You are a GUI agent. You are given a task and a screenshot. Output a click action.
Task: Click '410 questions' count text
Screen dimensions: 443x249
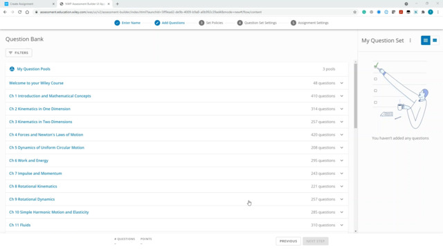click(323, 96)
